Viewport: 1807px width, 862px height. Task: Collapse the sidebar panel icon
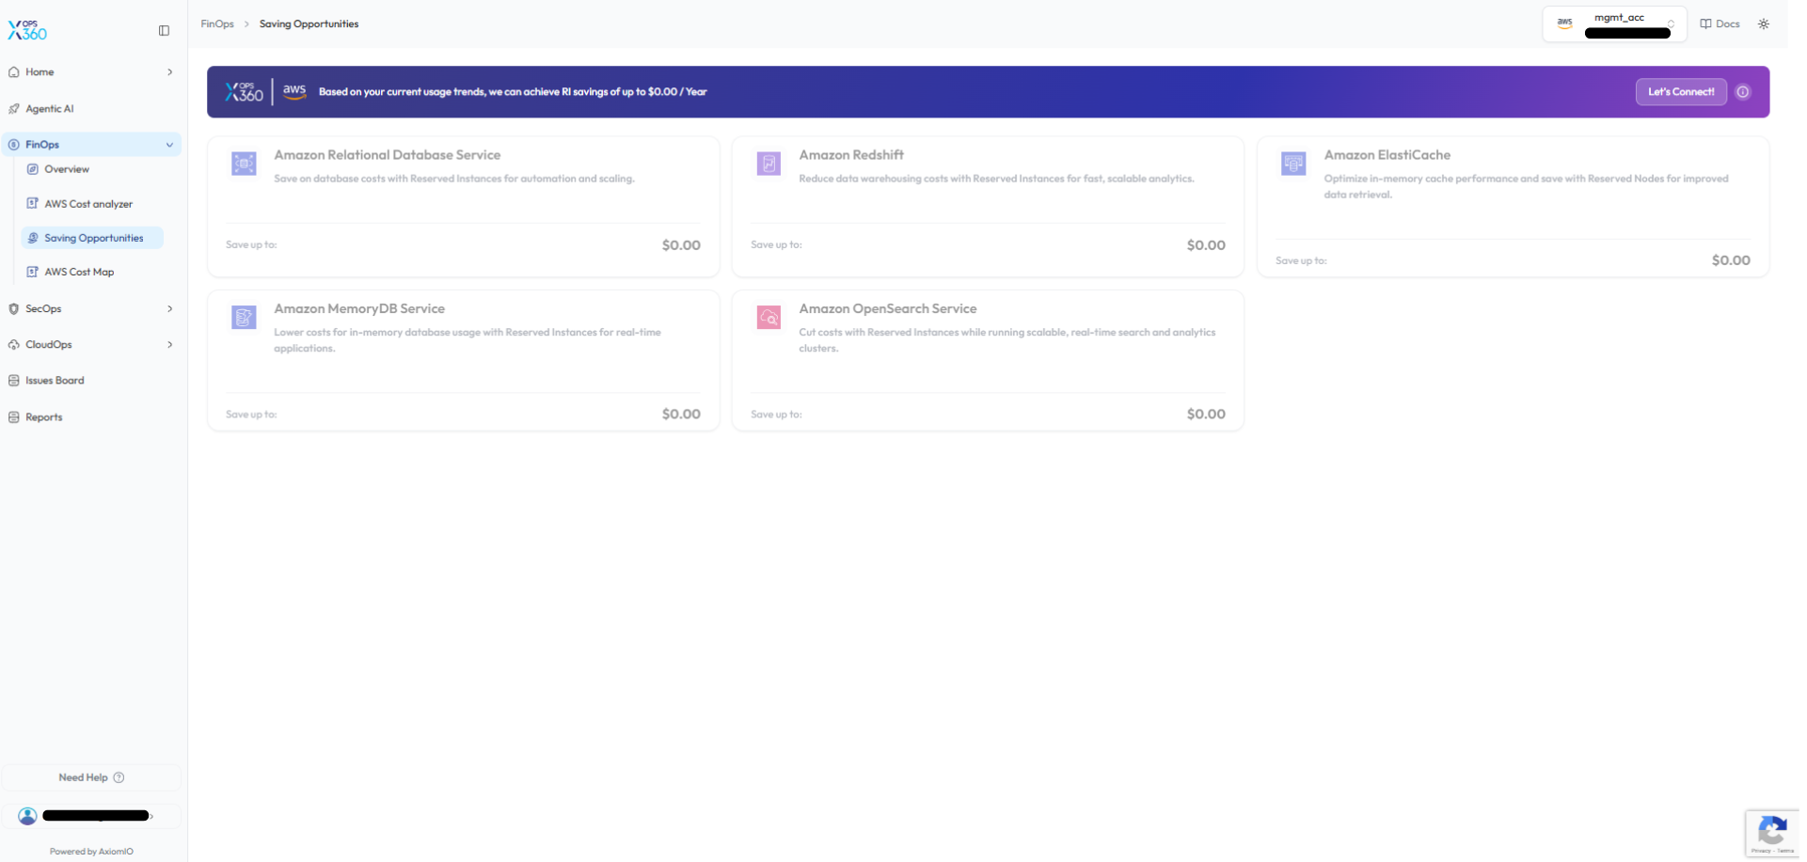(164, 31)
